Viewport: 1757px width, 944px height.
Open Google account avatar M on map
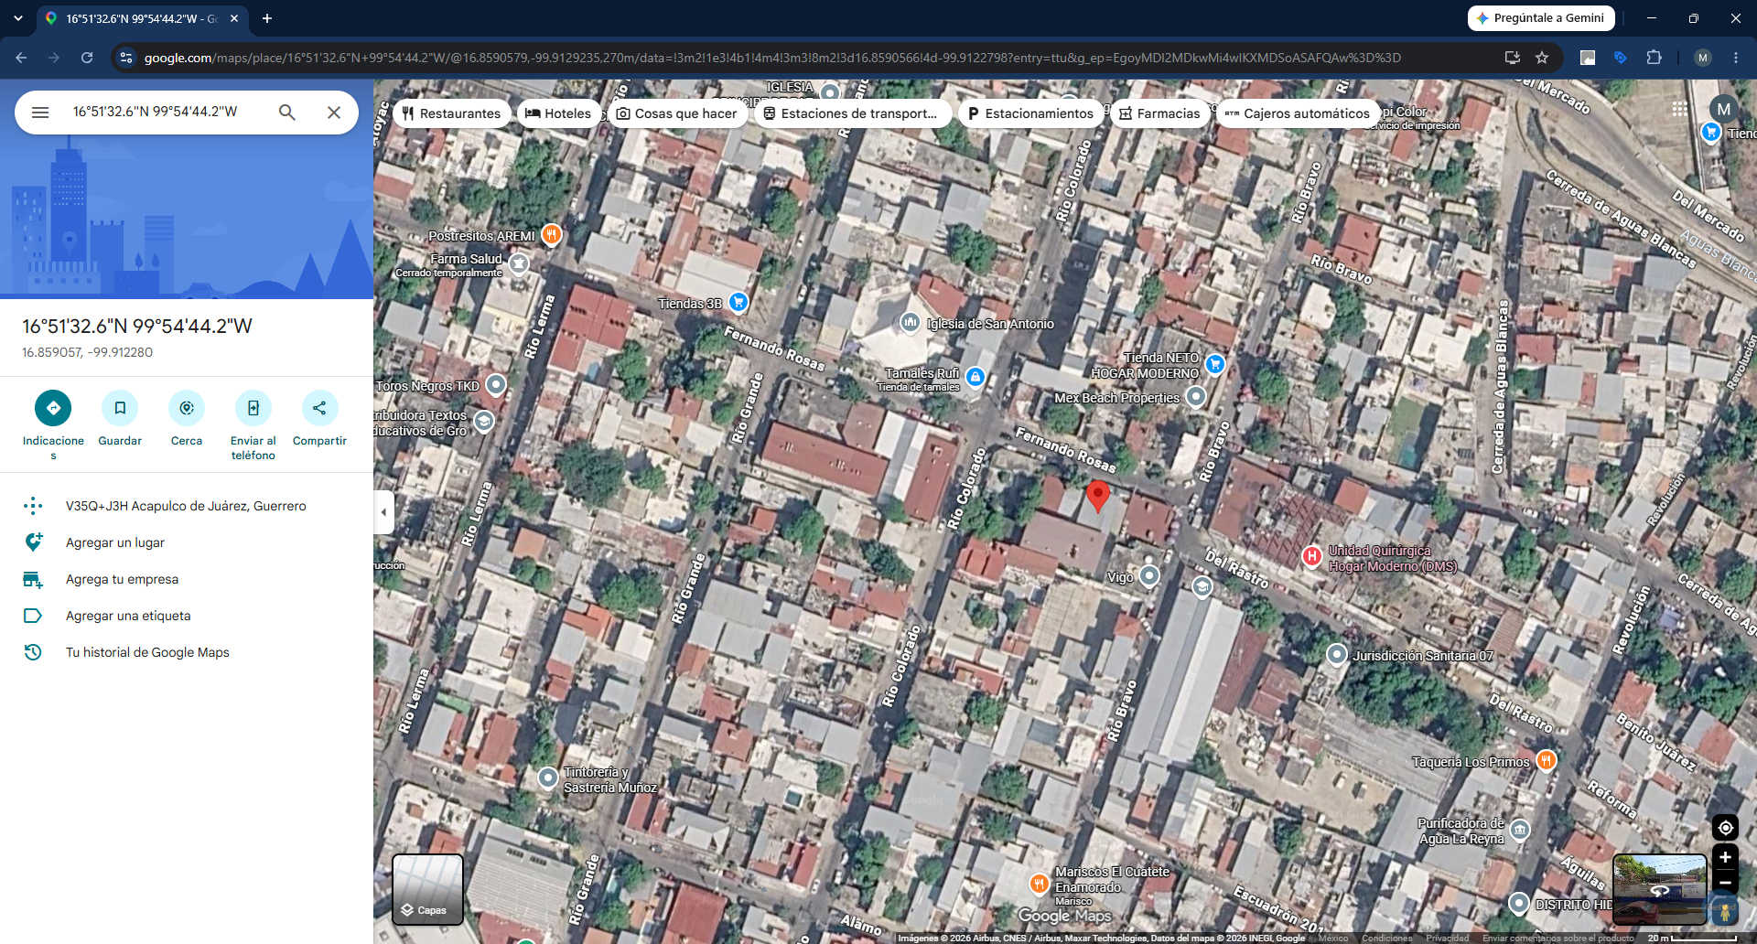tap(1724, 109)
